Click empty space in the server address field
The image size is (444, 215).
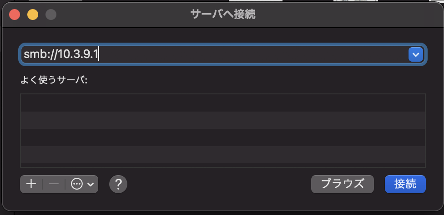(x=252, y=54)
